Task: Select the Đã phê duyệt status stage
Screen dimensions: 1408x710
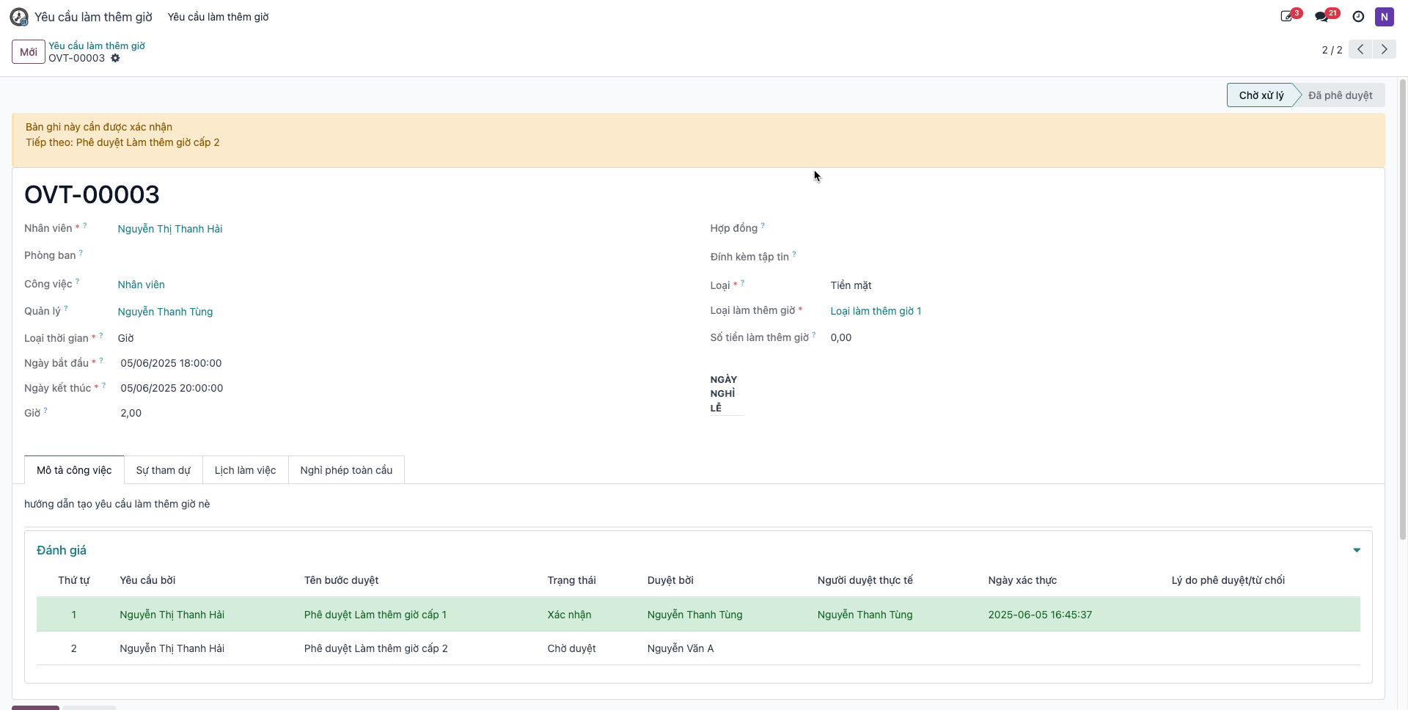Action: coord(1341,95)
